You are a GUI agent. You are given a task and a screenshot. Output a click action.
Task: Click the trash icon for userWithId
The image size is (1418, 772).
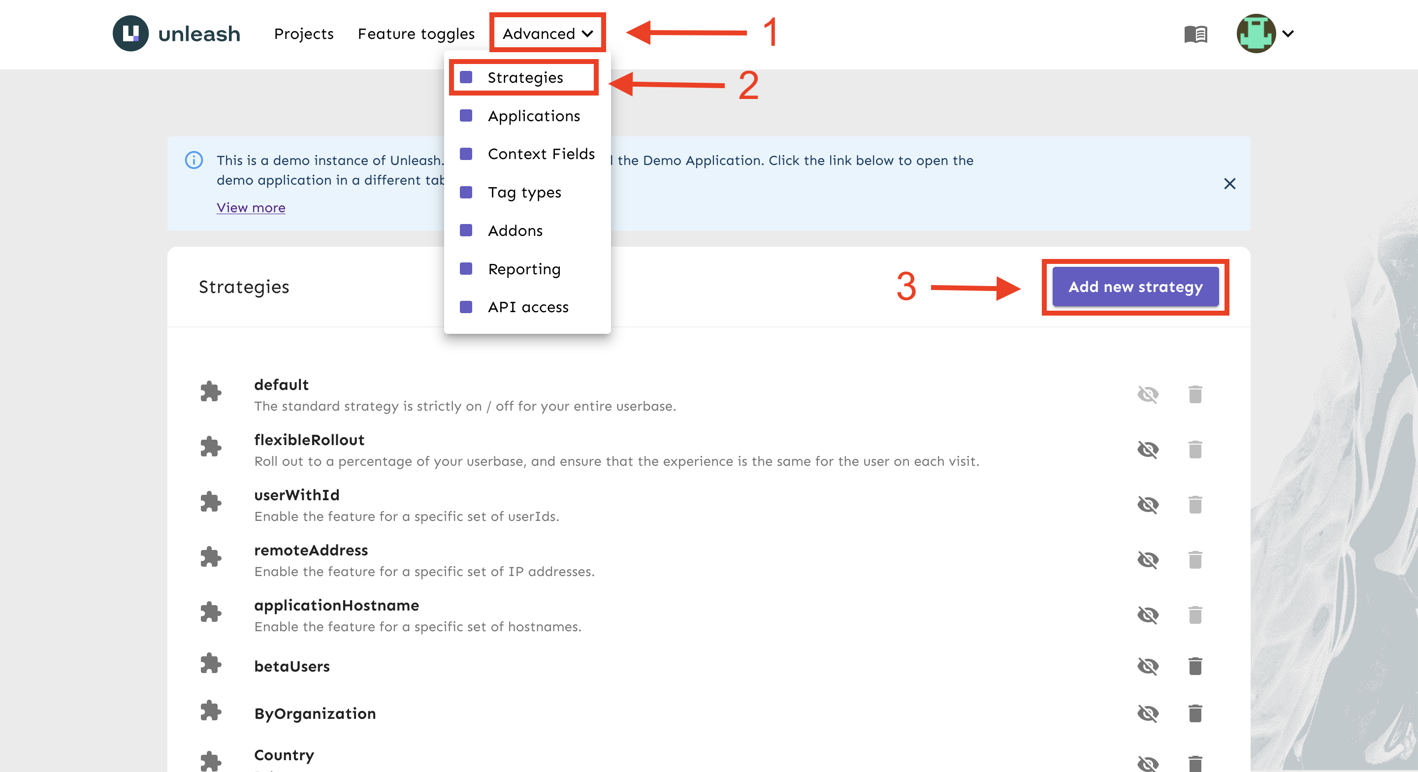1194,504
